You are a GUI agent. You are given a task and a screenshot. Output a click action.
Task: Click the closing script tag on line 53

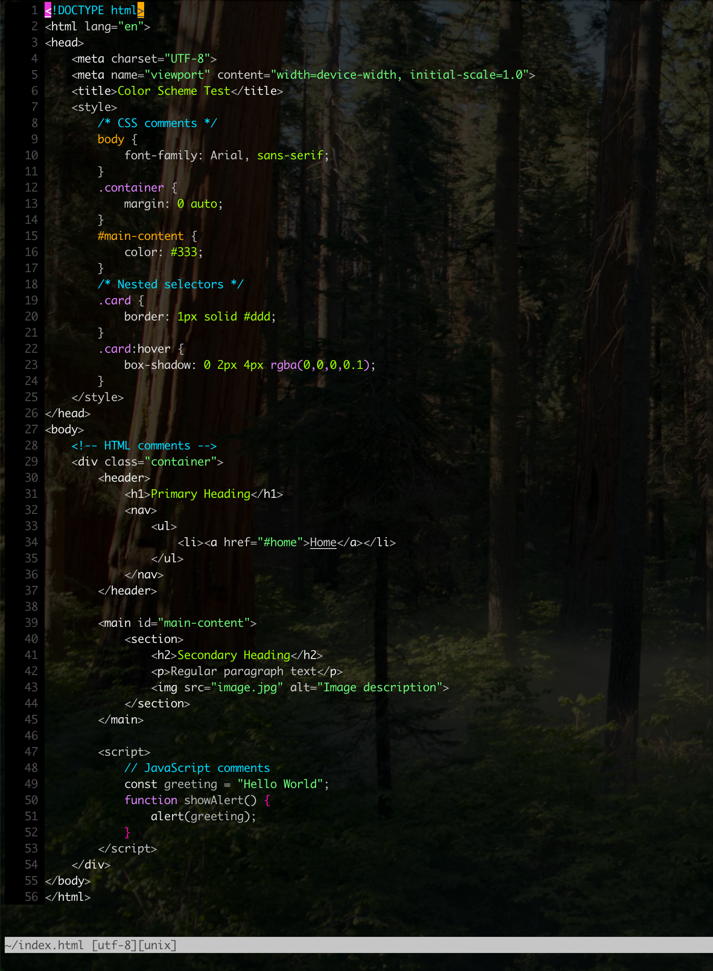click(128, 848)
